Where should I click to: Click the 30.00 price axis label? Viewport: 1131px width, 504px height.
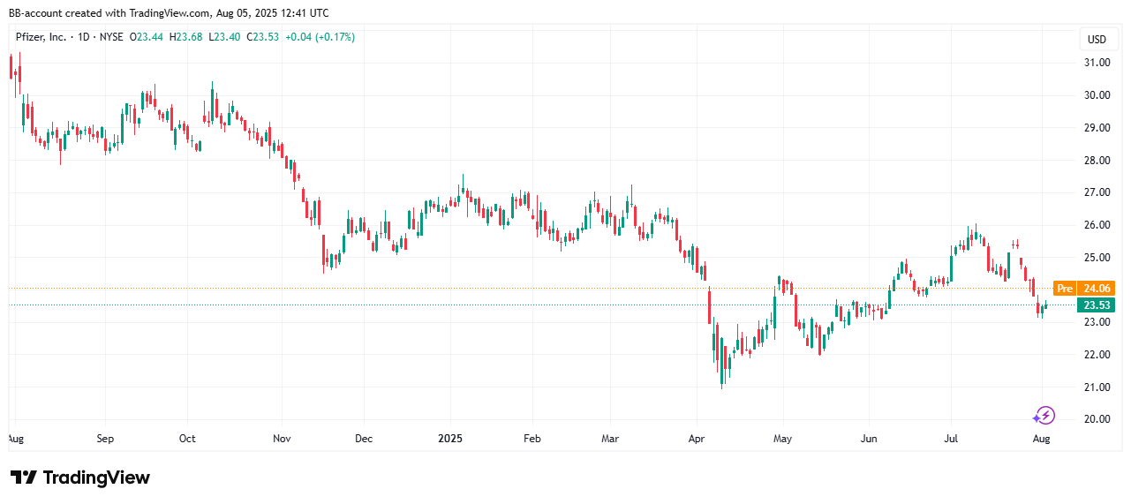[x=1097, y=95]
